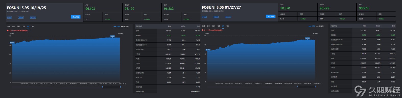Viewport: 402px width, 98px height.
Task: Toggle 价格 legend series in 5.95 10/19/25 chart
Action: (x=117, y=27)
